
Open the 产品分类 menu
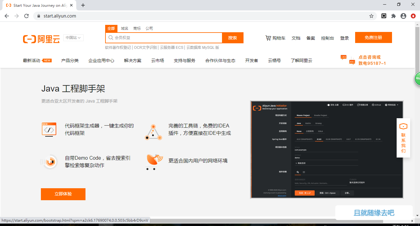tap(70, 60)
